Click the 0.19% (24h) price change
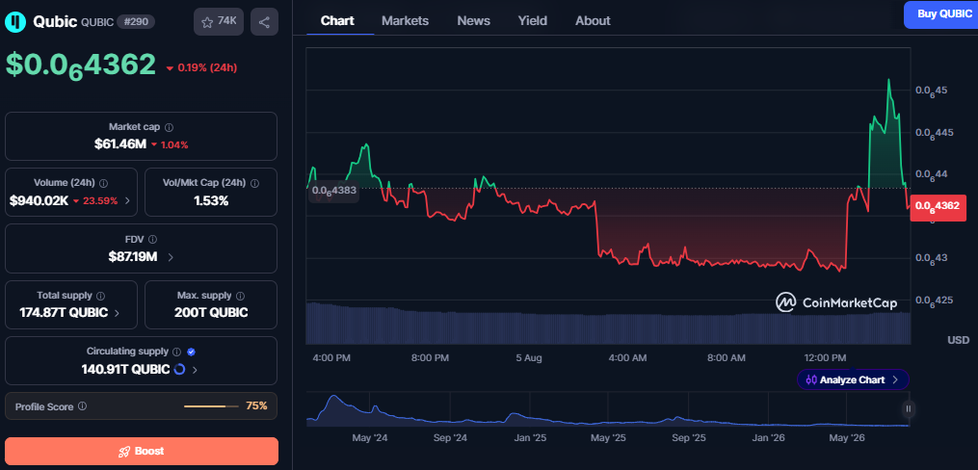 (201, 68)
